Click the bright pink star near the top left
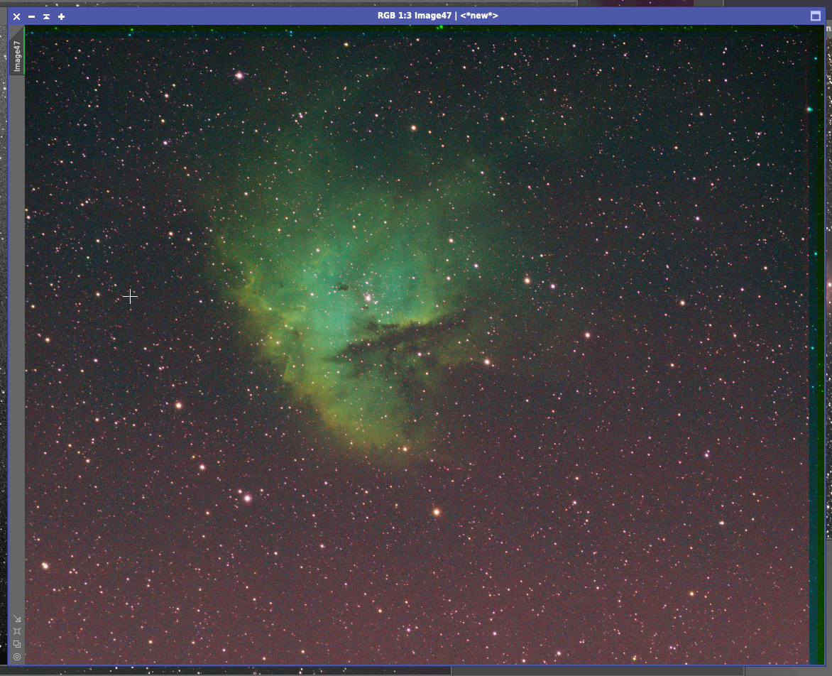832x676 pixels. (240, 75)
